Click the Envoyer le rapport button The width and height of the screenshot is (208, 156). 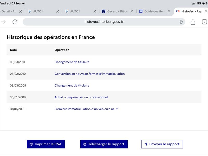click(162, 144)
